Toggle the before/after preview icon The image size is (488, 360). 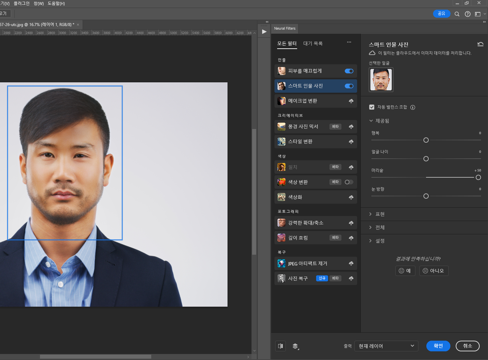coord(280,346)
